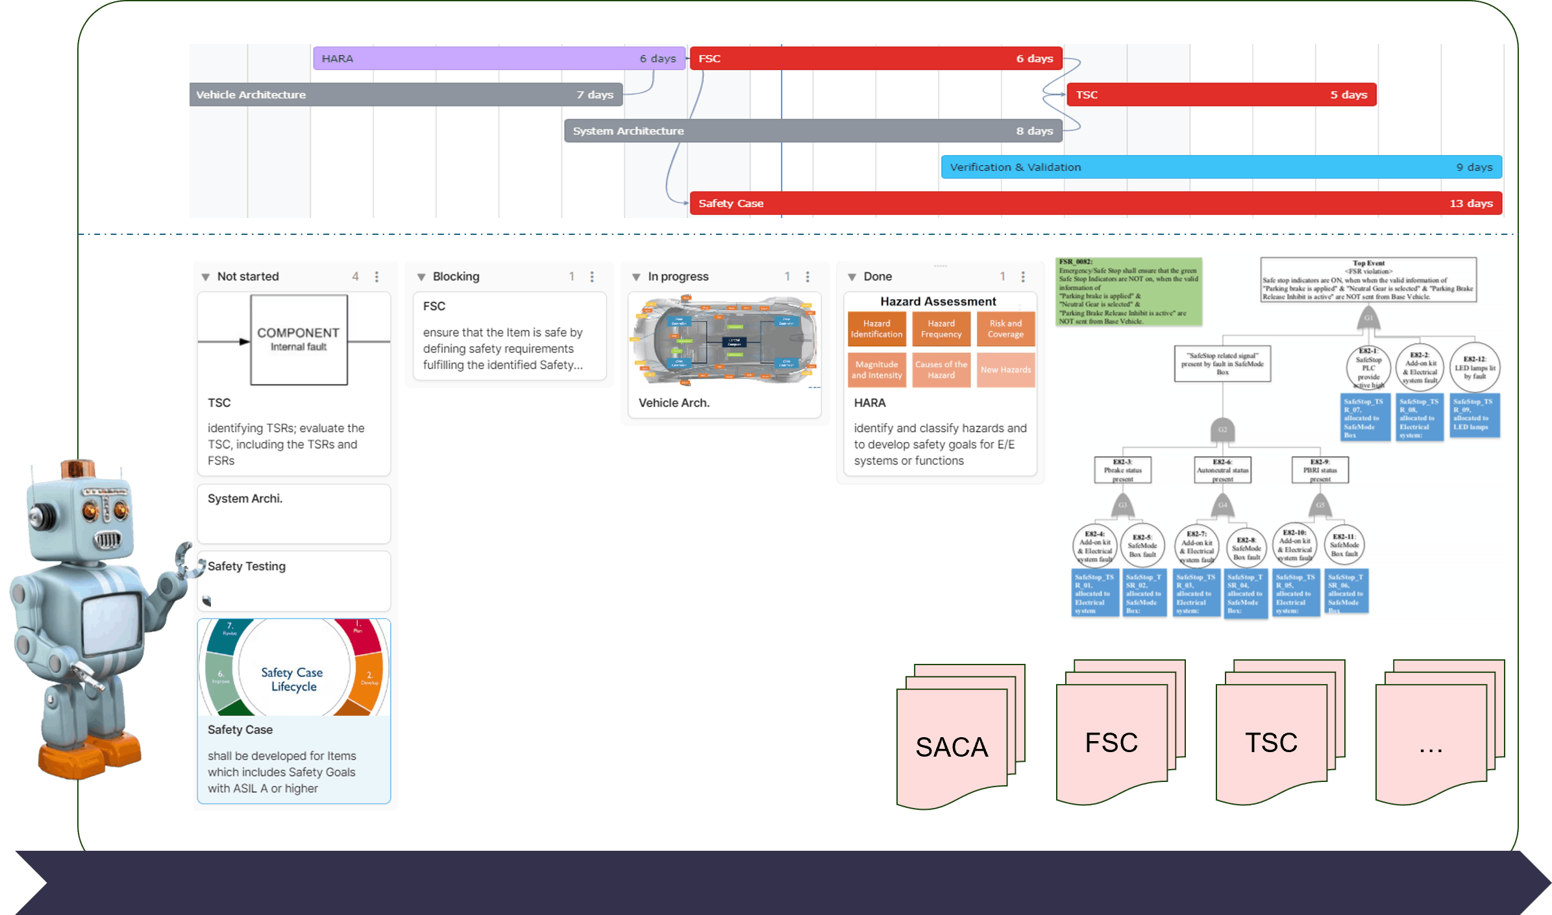This screenshot has width=1552, height=915.
Task: Select the HARA bar in the Gantt chart
Action: coord(499,58)
